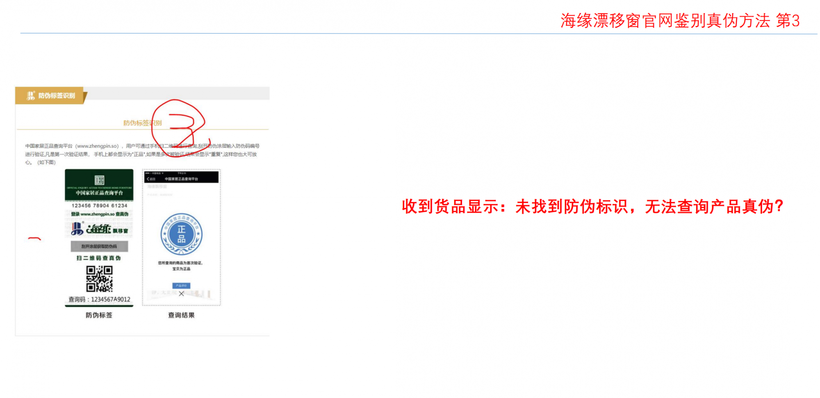Click the QR code on the anti-counterfeit label
The height and width of the screenshot is (398, 820).
[99, 279]
